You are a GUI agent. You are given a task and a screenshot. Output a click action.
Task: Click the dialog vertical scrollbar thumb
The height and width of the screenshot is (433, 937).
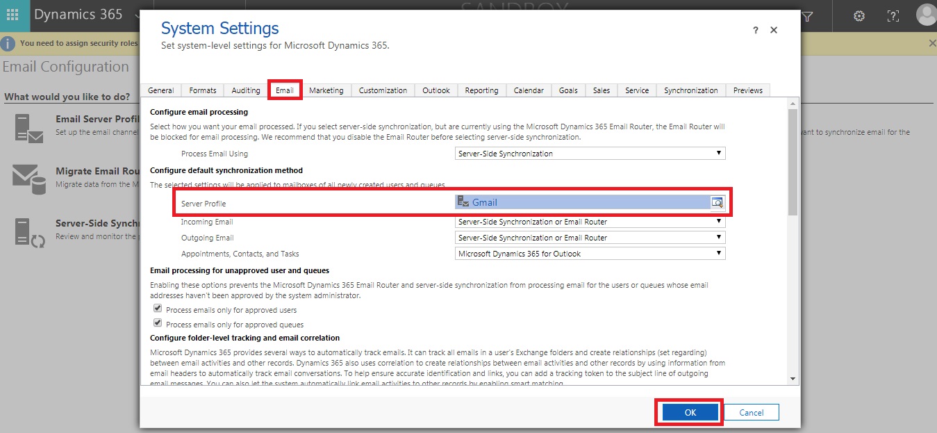793,160
